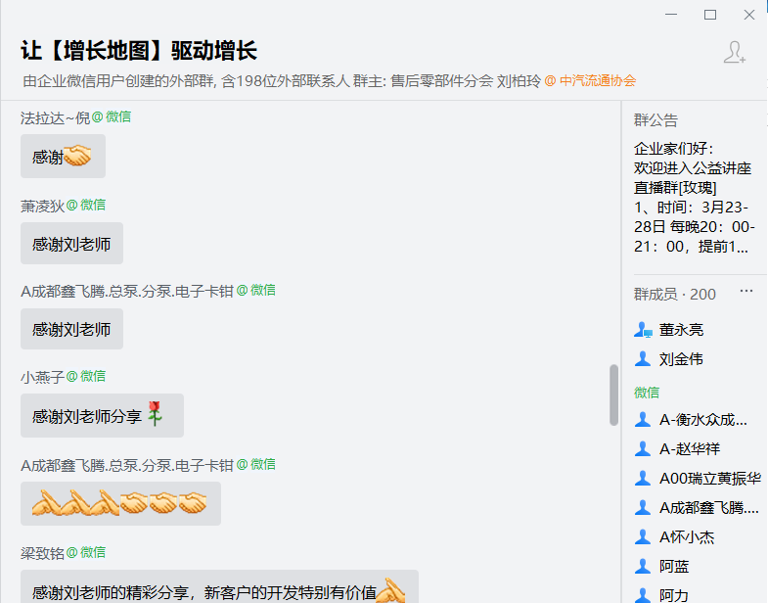Click the group description subtitle line

coord(329,81)
